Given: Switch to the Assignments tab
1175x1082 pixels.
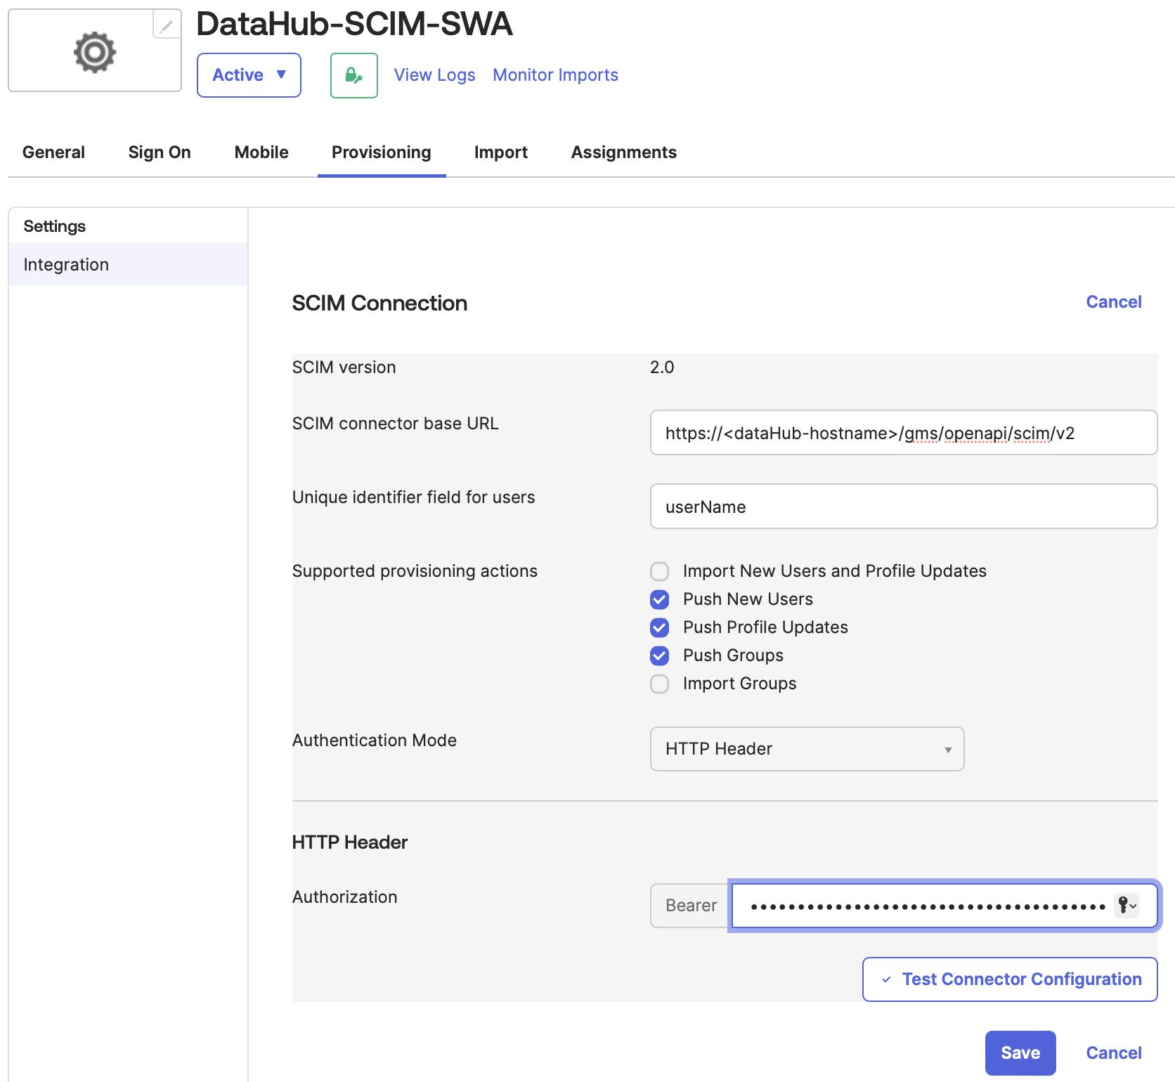Looking at the screenshot, I should [624, 152].
